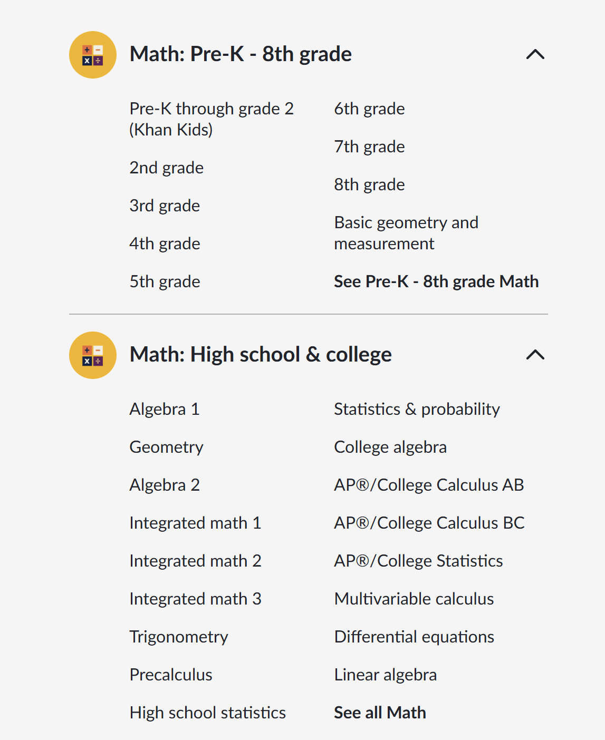Collapse the Math: Pre-K - 8th grade section
605x740 pixels.
[x=535, y=54]
